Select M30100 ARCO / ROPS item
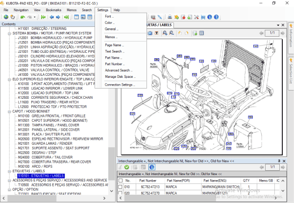Viewport: 294px width, 203px height. pyautogui.click(x=35, y=166)
